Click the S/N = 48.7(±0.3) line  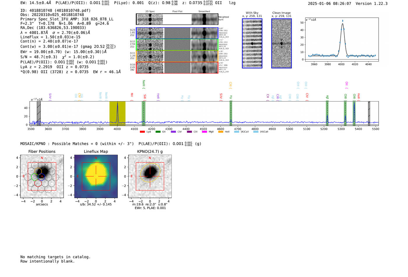click(x=57, y=57)
